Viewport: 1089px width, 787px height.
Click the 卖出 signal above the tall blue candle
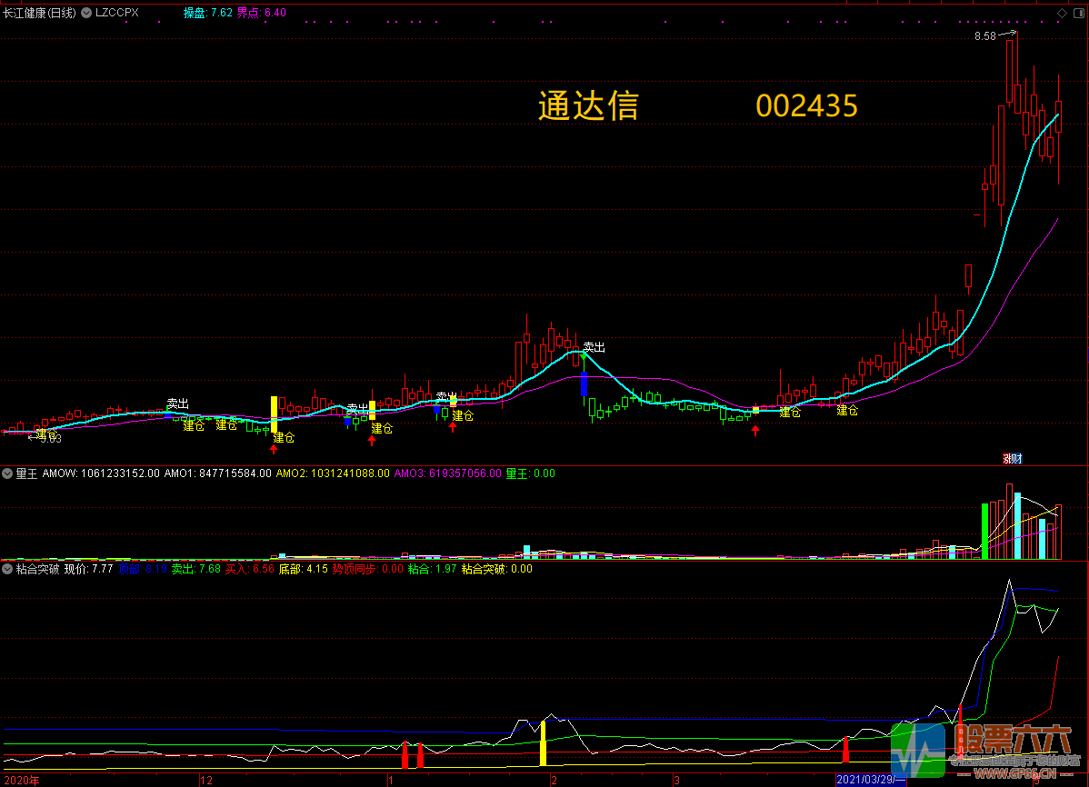click(x=594, y=346)
